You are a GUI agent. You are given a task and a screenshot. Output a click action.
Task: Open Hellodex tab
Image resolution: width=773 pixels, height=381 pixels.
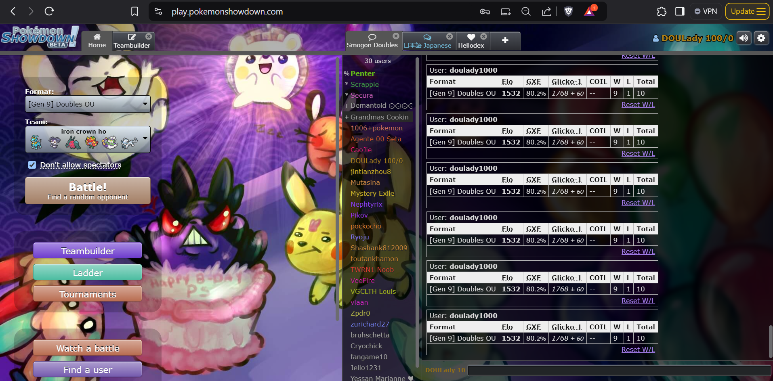point(471,41)
